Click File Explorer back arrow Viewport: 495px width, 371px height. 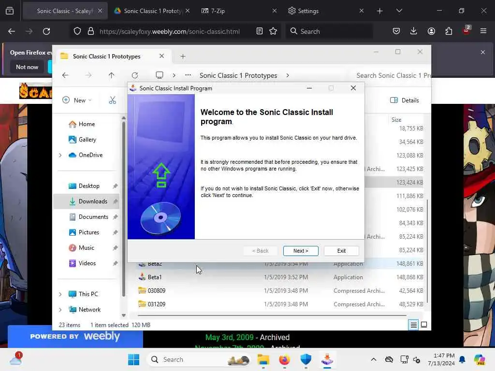click(65, 75)
